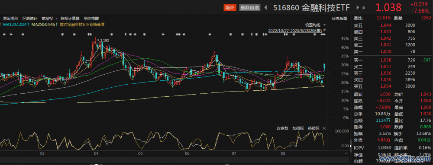Pin the date range with pushpin icon
The height and width of the screenshot is (165, 433).
tap(324, 30)
